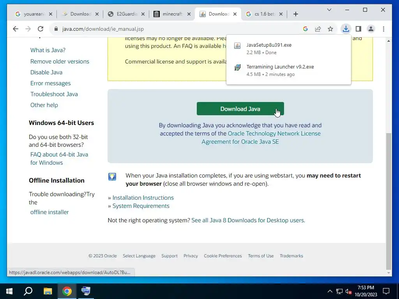Screen dimensions: 399x299
Task: Click the green Download Java button
Action: point(240,109)
